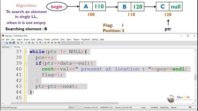Click scroll up arrow of editor
Viewport: 198px width, 111px height.
tap(195, 50)
